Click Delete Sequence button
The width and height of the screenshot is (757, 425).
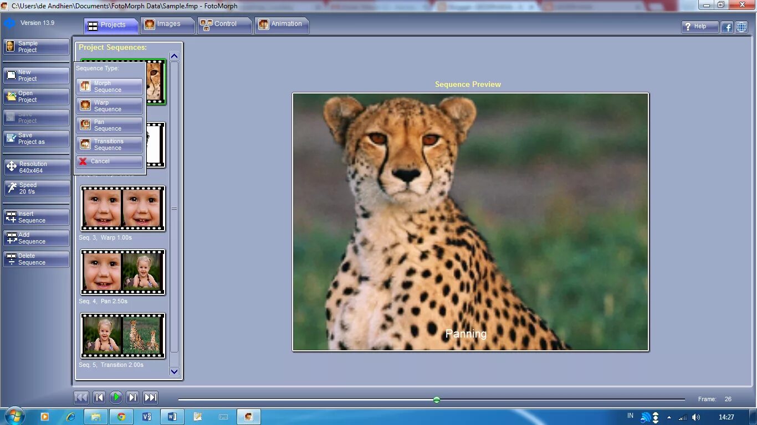coord(37,259)
